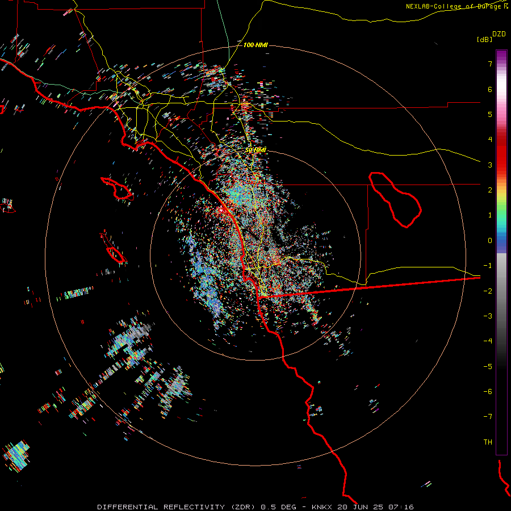Click the -1 scale value
Image resolution: width=511 pixels, height=511 pixels.
coord(488,266)
